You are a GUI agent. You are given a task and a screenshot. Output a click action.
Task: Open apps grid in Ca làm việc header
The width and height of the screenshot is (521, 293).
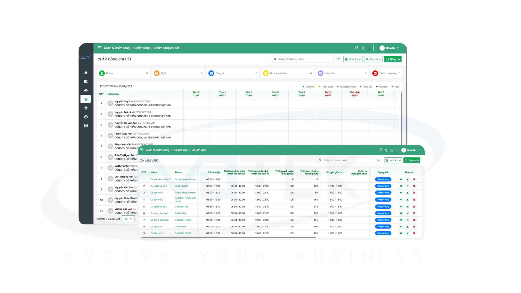392,150
